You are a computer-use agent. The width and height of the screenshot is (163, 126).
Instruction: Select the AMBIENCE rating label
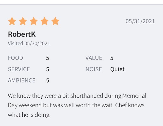[22, 81]
